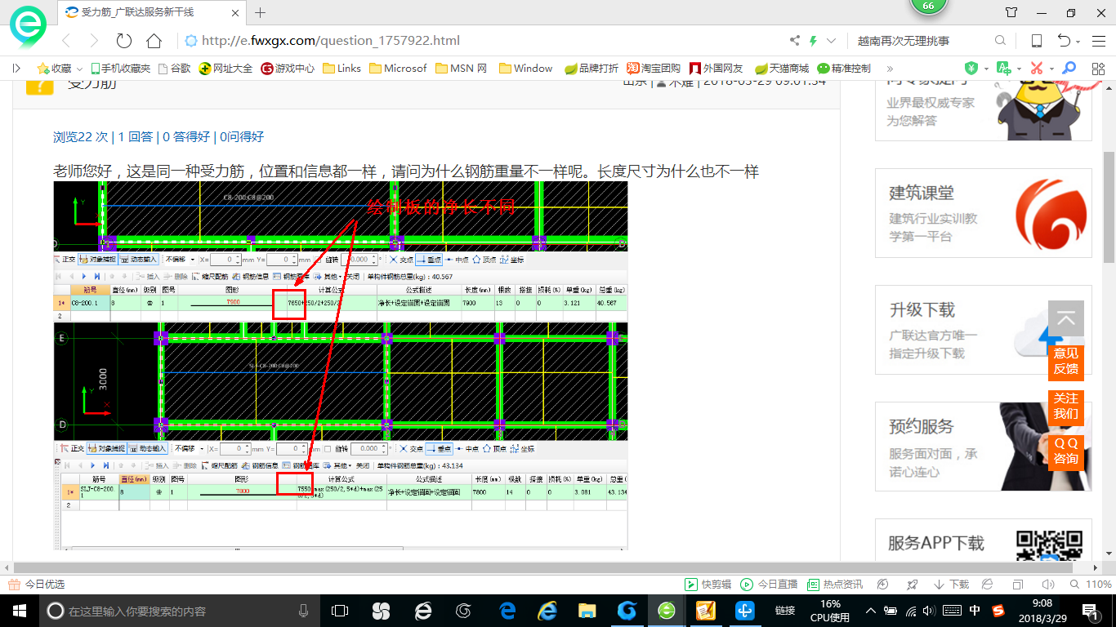The image size is (1116, 627).
Task: Toggle the 中 input method indicator
Action: pyautogui.click(x=975, y=611)
